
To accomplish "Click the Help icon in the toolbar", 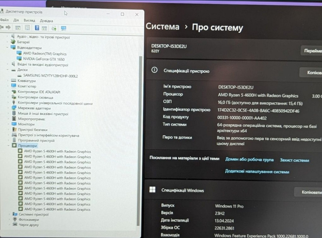I will point(37,28).
